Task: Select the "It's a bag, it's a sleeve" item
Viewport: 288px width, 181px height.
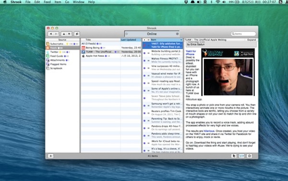Action: 163,150
